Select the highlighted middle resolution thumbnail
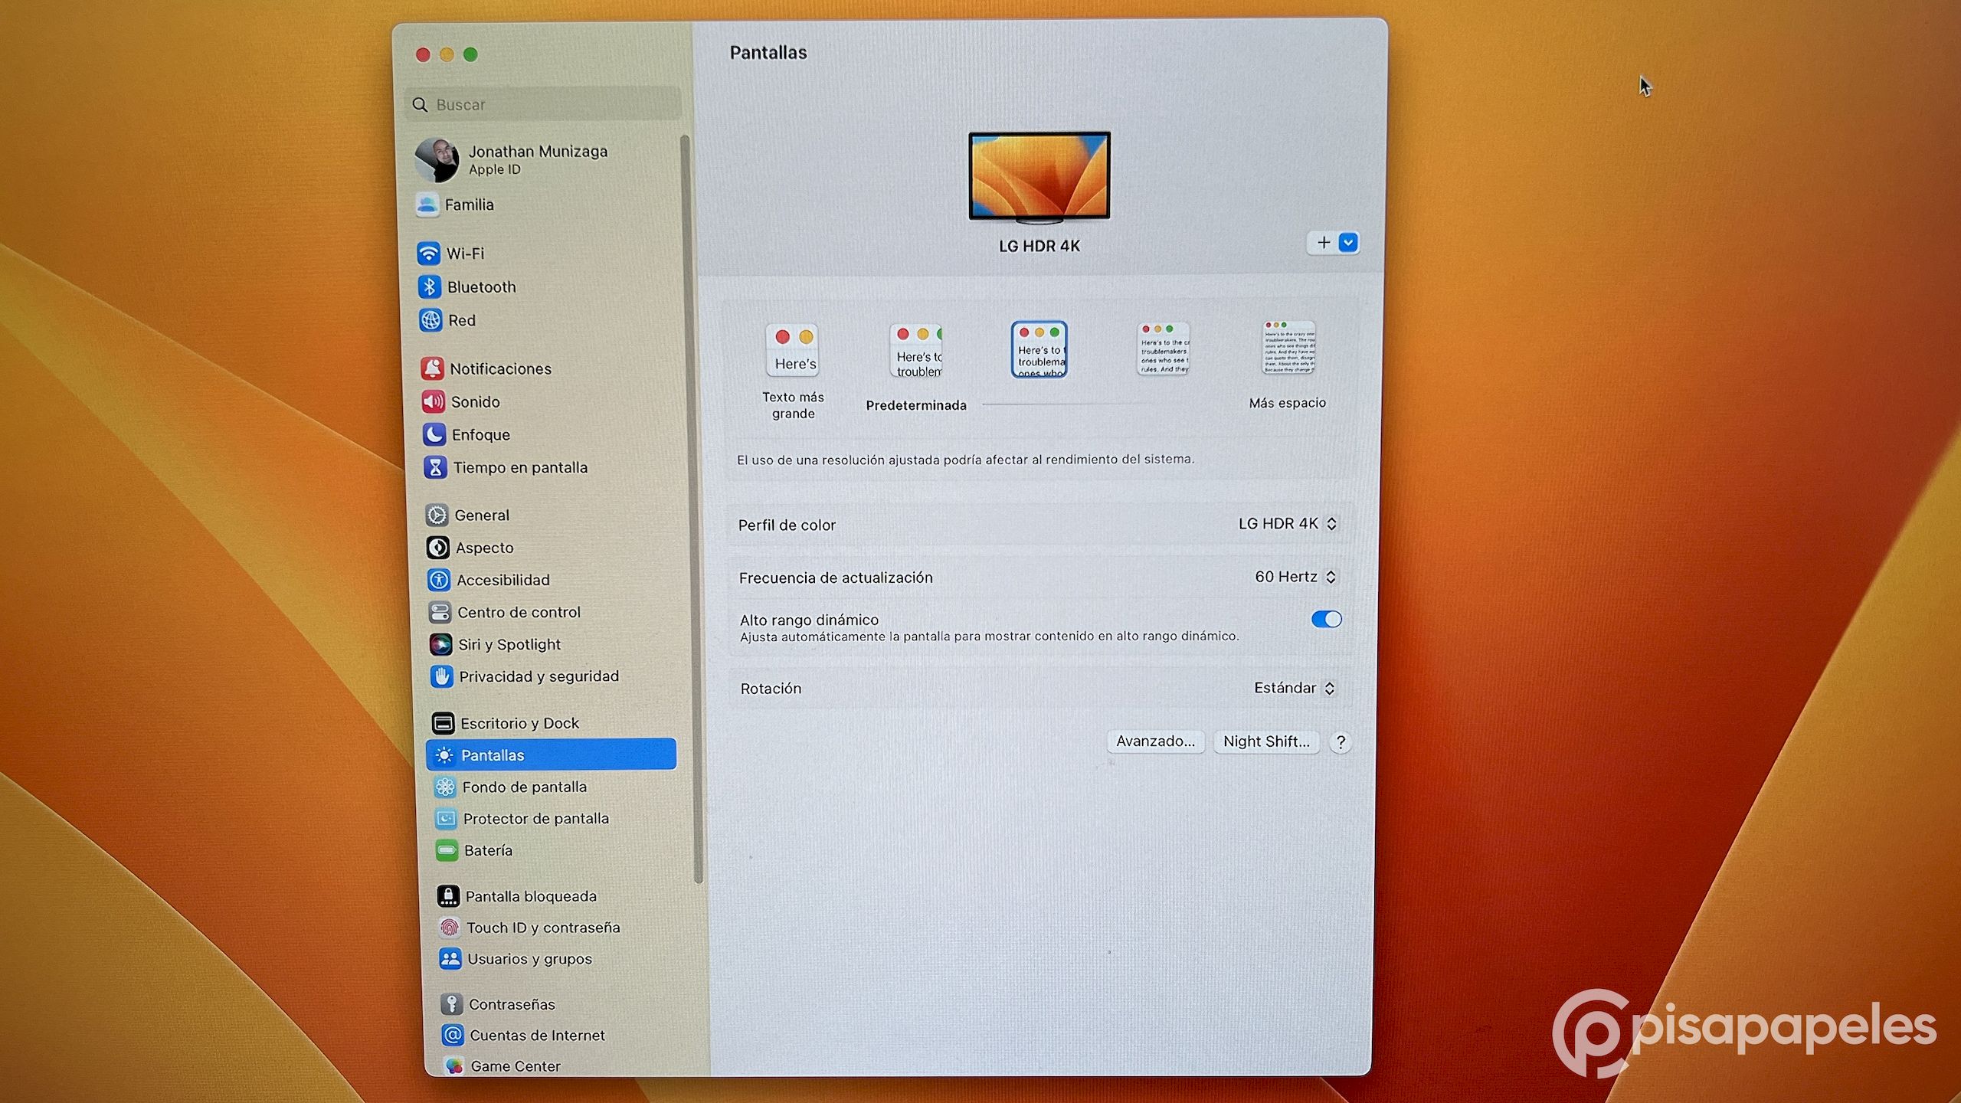 click(x=1039, y=349)
